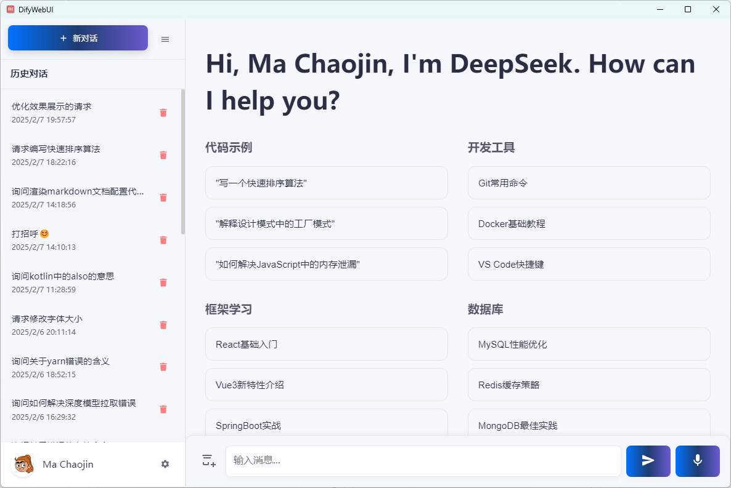Viewport: 731px width, 488px height.
Task: Delete the 请求编写快速排序算法 conversation
Action: tap(163, 155)
